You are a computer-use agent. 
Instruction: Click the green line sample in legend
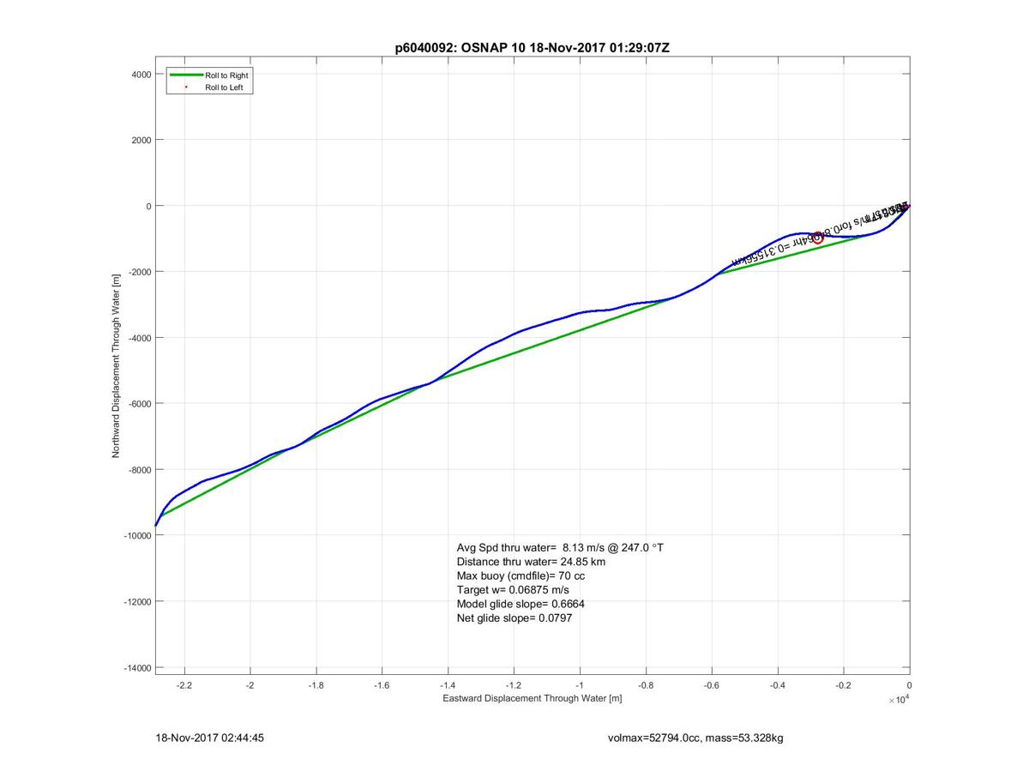tap(186, 75)
